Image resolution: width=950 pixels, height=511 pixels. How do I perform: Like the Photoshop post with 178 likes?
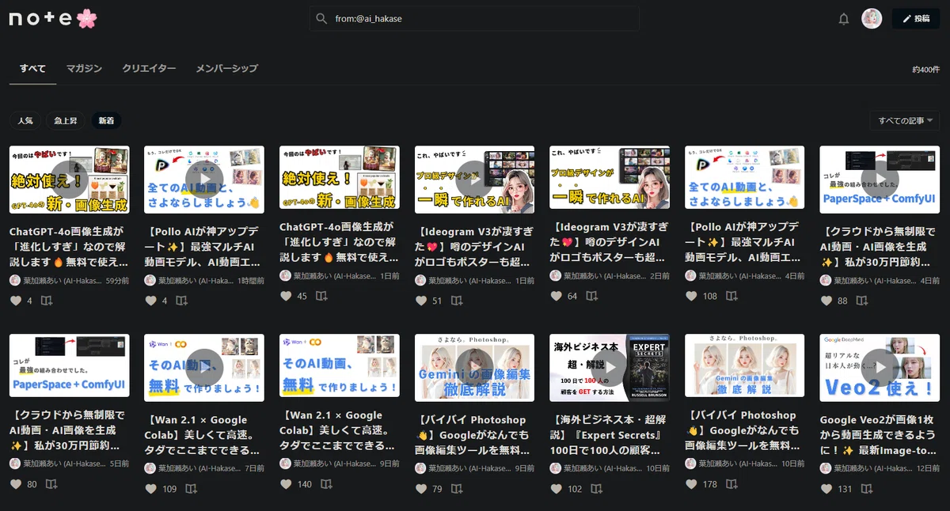[691, 484]
